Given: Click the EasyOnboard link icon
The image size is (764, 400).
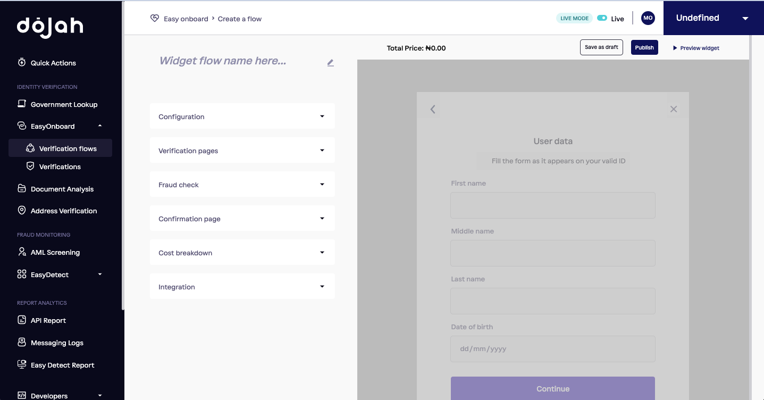Looking at the screenshot, I should point(22,126).
